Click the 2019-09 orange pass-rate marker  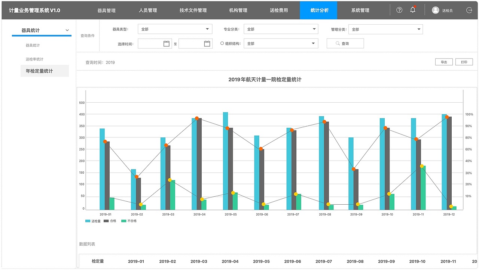[354, 169]
